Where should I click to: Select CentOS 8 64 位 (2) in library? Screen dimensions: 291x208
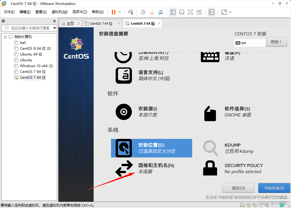(35, 49)
